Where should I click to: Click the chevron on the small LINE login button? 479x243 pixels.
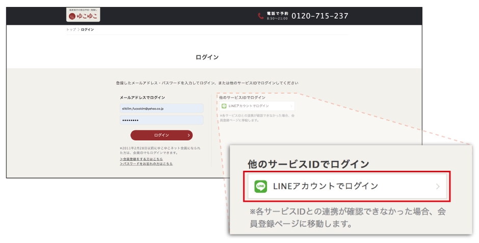click(291, 106)
